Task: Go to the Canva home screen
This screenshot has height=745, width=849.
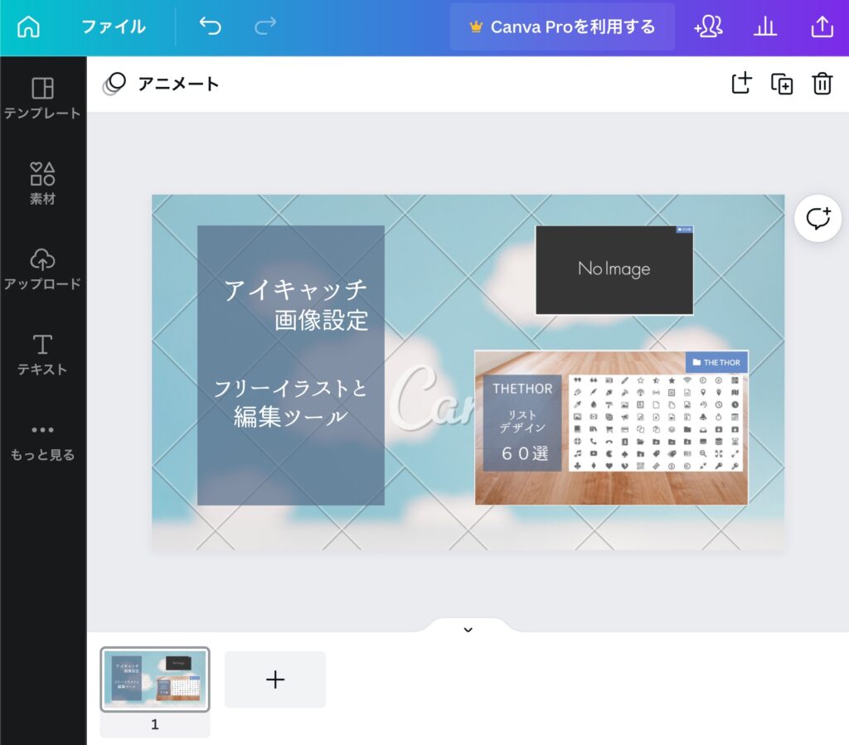Action: pos(28,27)
